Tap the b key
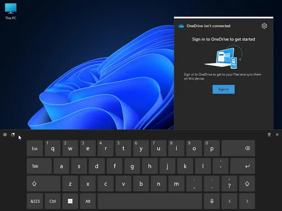Image resolution: width=282 pixels, height=211 pixels. coord(141,184)
